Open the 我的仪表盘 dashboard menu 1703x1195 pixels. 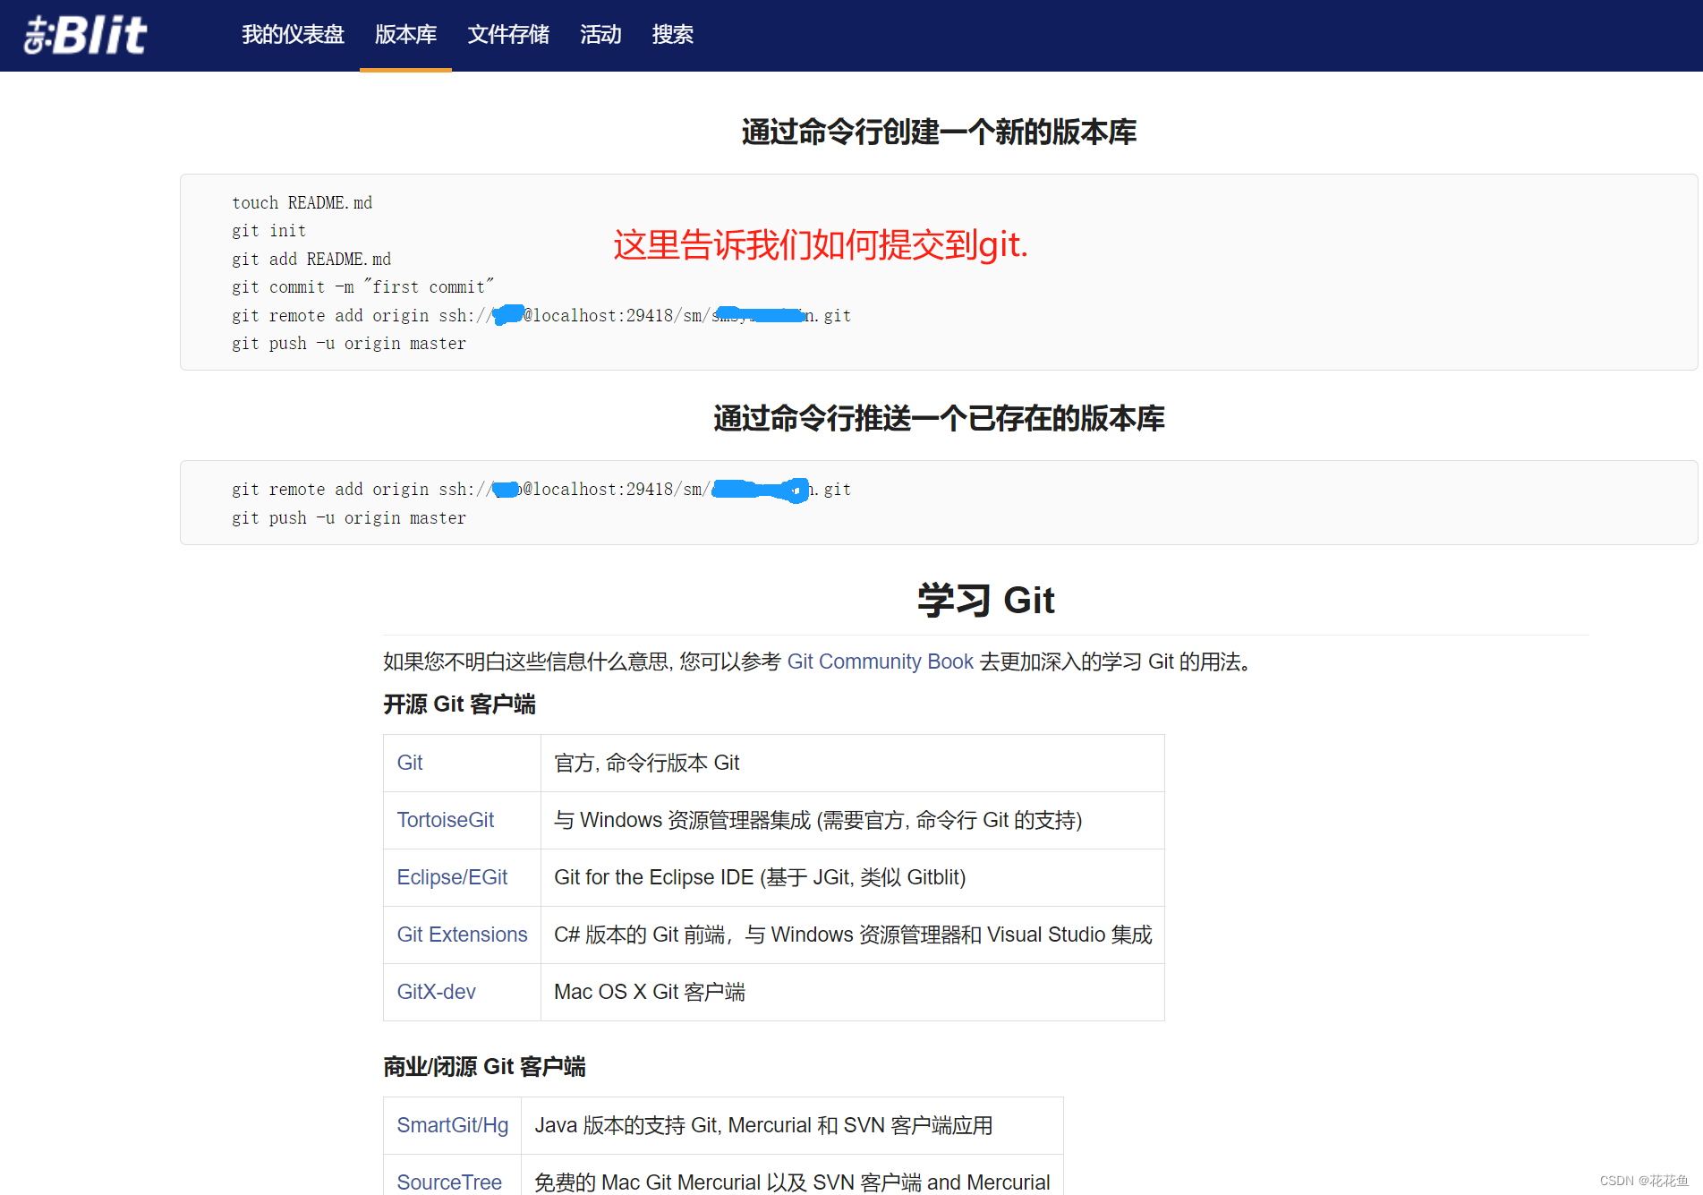293,35
